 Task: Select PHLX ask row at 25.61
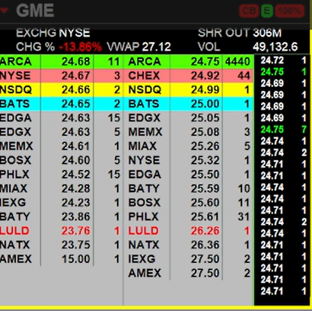coord(189,216)
